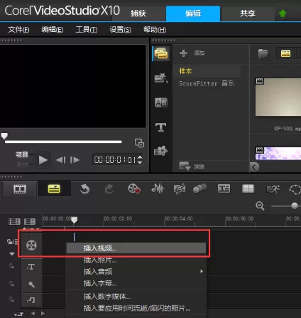The image size is (301, 318).
Task: Choose 插入要应用时间流逝/频闪的照片...
Action: coord(136,308)
